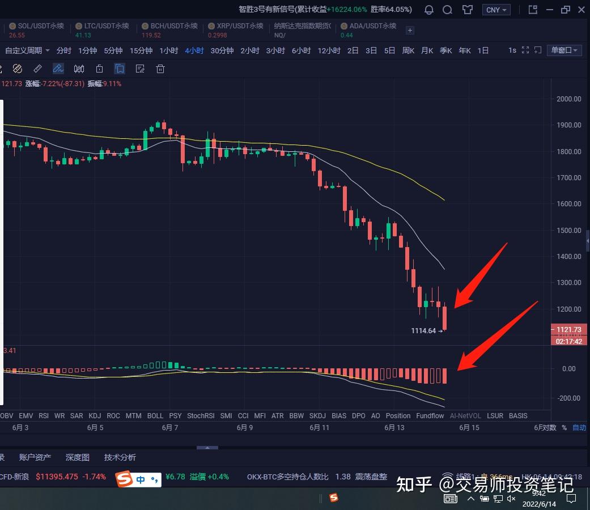The width and height of the screenshot is (590, 510).
Task: Click the Sogou input method taskbar icon
Action: 333,498
